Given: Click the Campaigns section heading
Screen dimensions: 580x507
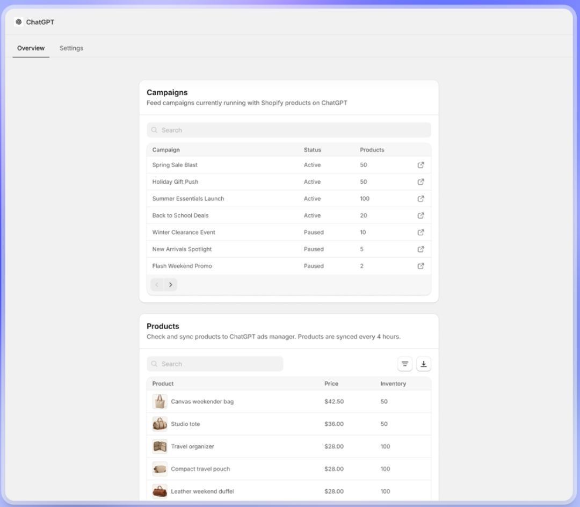Looking at the screenshot, I should tap(167, 92).
